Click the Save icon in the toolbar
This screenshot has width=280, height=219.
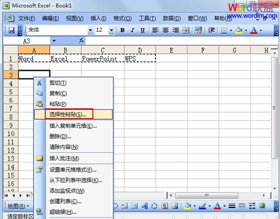click(12, 30)
